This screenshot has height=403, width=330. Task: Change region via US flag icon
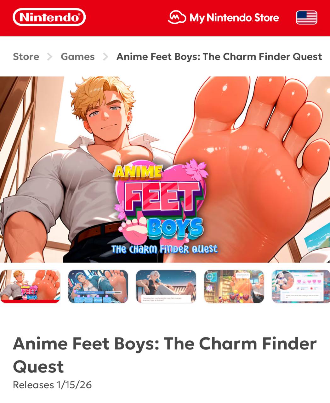(x=306, y=17)
